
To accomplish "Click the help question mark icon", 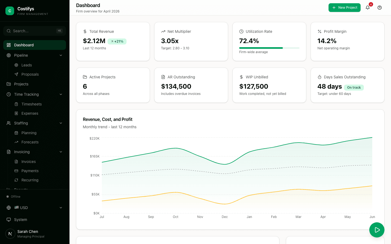I will click(x=379, y=8).
